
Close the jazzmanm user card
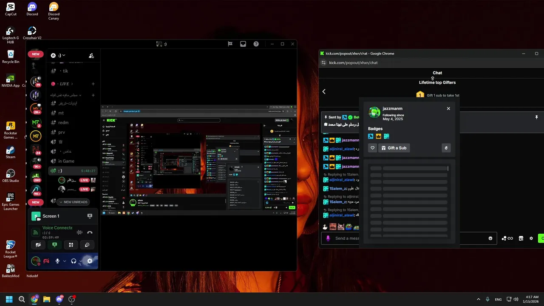point(448,108)
